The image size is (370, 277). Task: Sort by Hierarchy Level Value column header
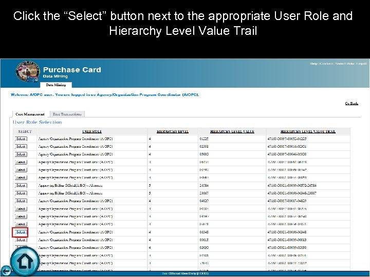pyautogui.click(x=232, y=131)
